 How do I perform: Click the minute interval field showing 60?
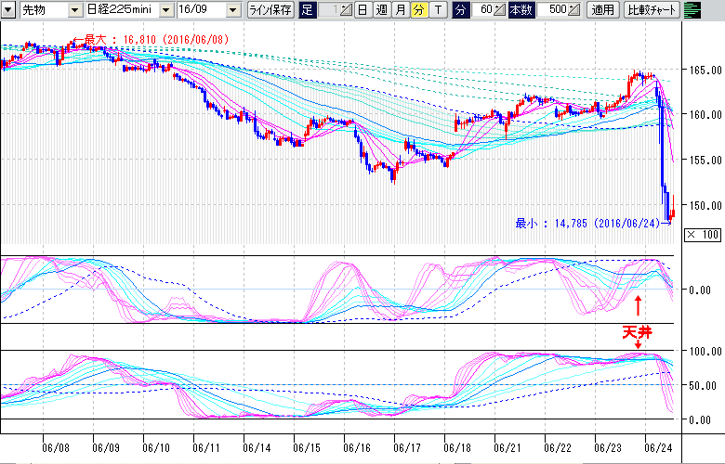click(x=482, y=9)
